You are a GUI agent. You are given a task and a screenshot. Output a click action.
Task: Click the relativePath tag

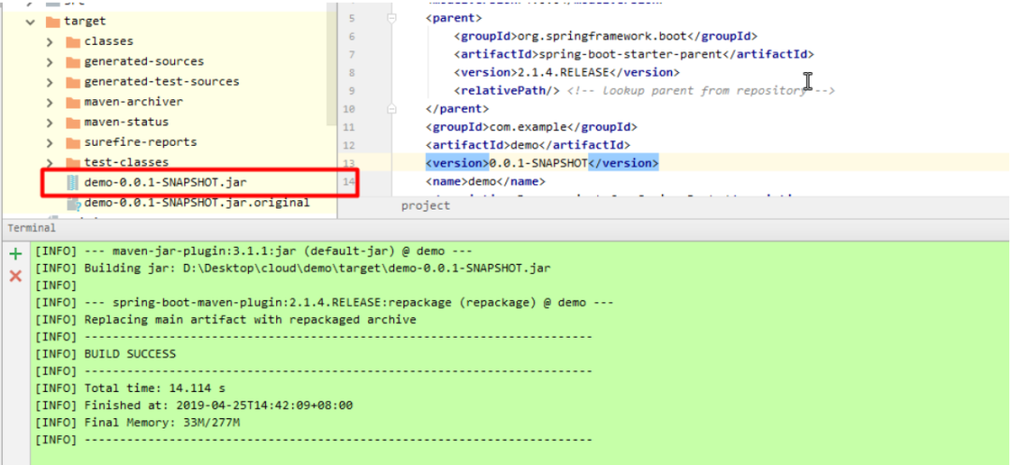pyautogui.click(x=506, y=91)
